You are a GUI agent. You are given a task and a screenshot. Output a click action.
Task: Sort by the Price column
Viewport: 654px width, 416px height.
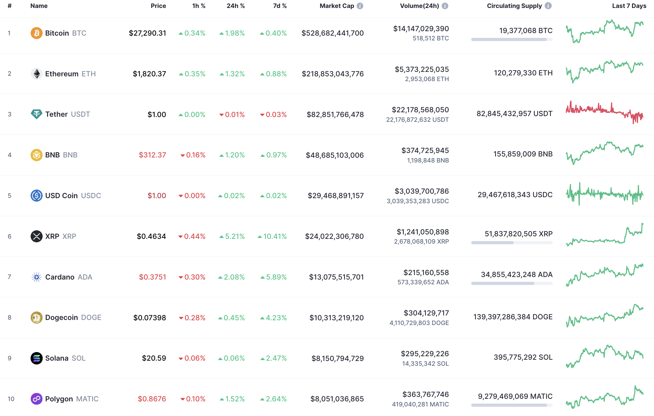click(158, 5)
